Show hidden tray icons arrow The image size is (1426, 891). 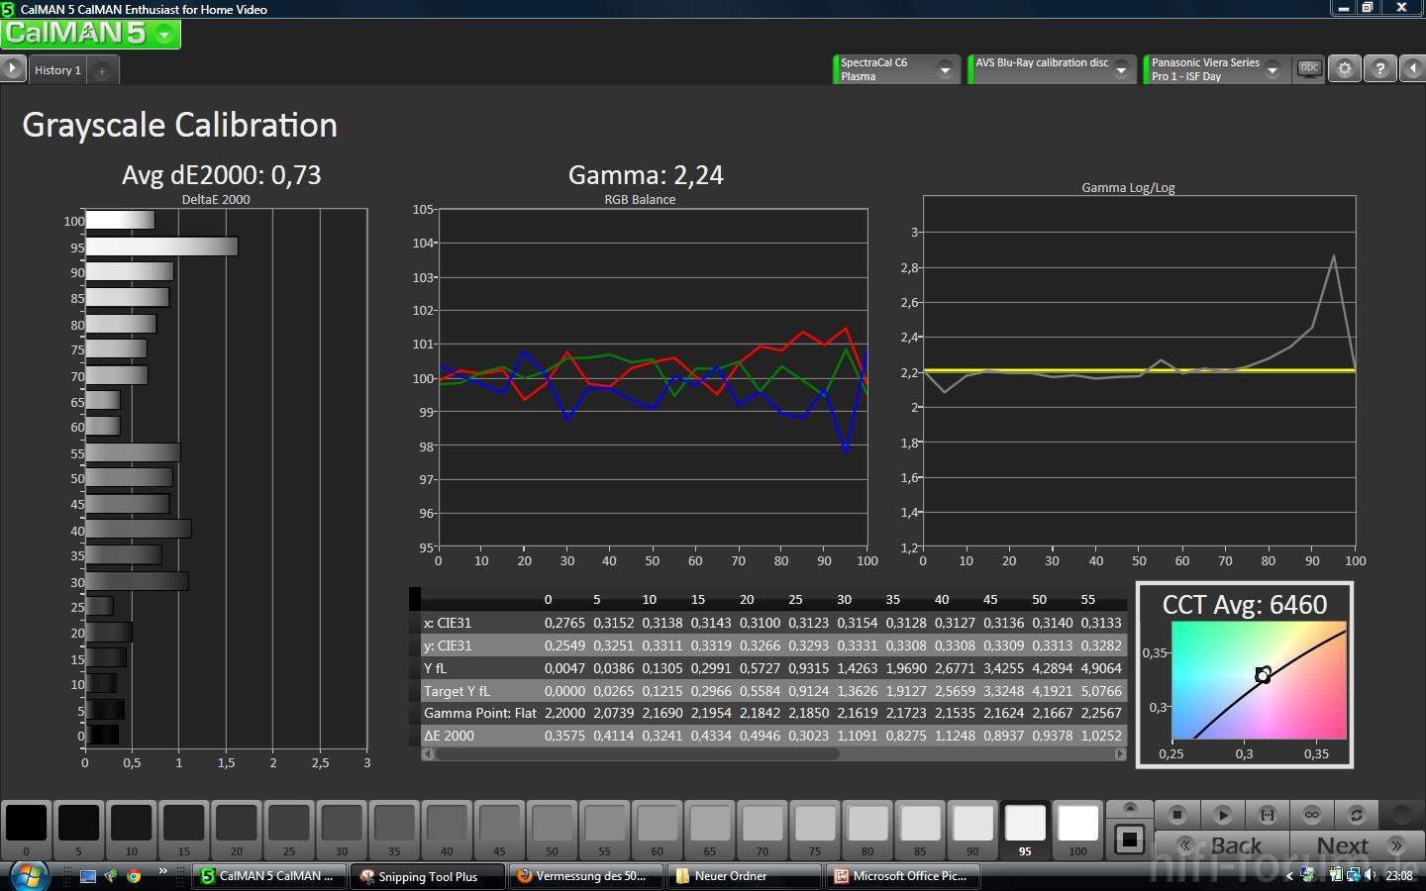point(1289,875)
